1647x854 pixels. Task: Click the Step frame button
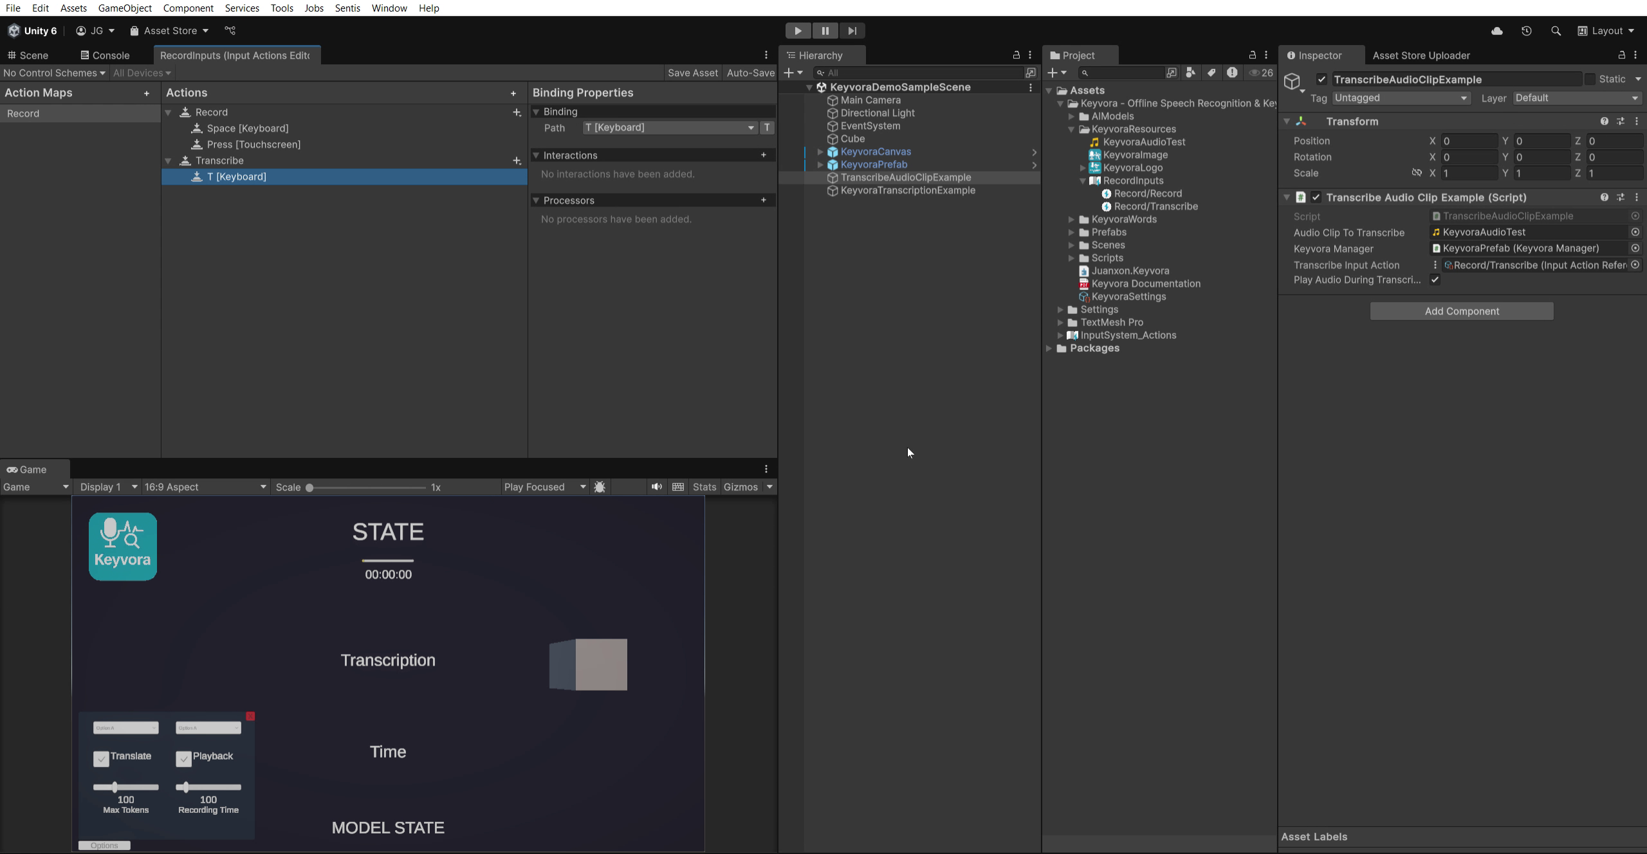[x=852, y=31]
